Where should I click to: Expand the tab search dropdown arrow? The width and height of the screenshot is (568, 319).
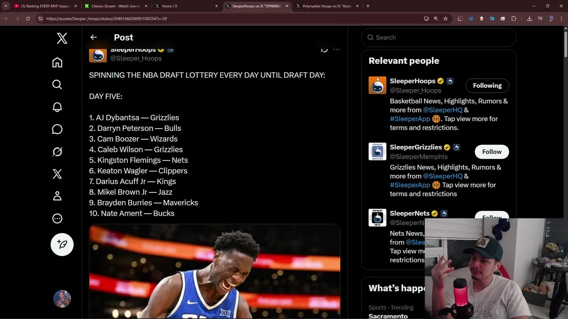point(6,6)
